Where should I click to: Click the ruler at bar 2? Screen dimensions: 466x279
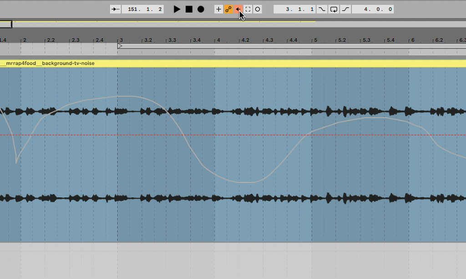(25, 40)
